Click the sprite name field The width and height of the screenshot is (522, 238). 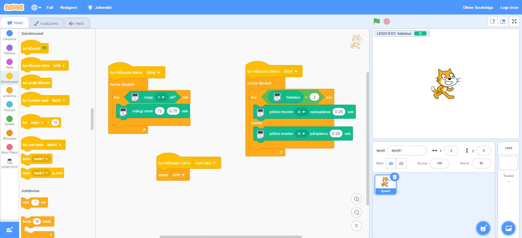[407, 151]
